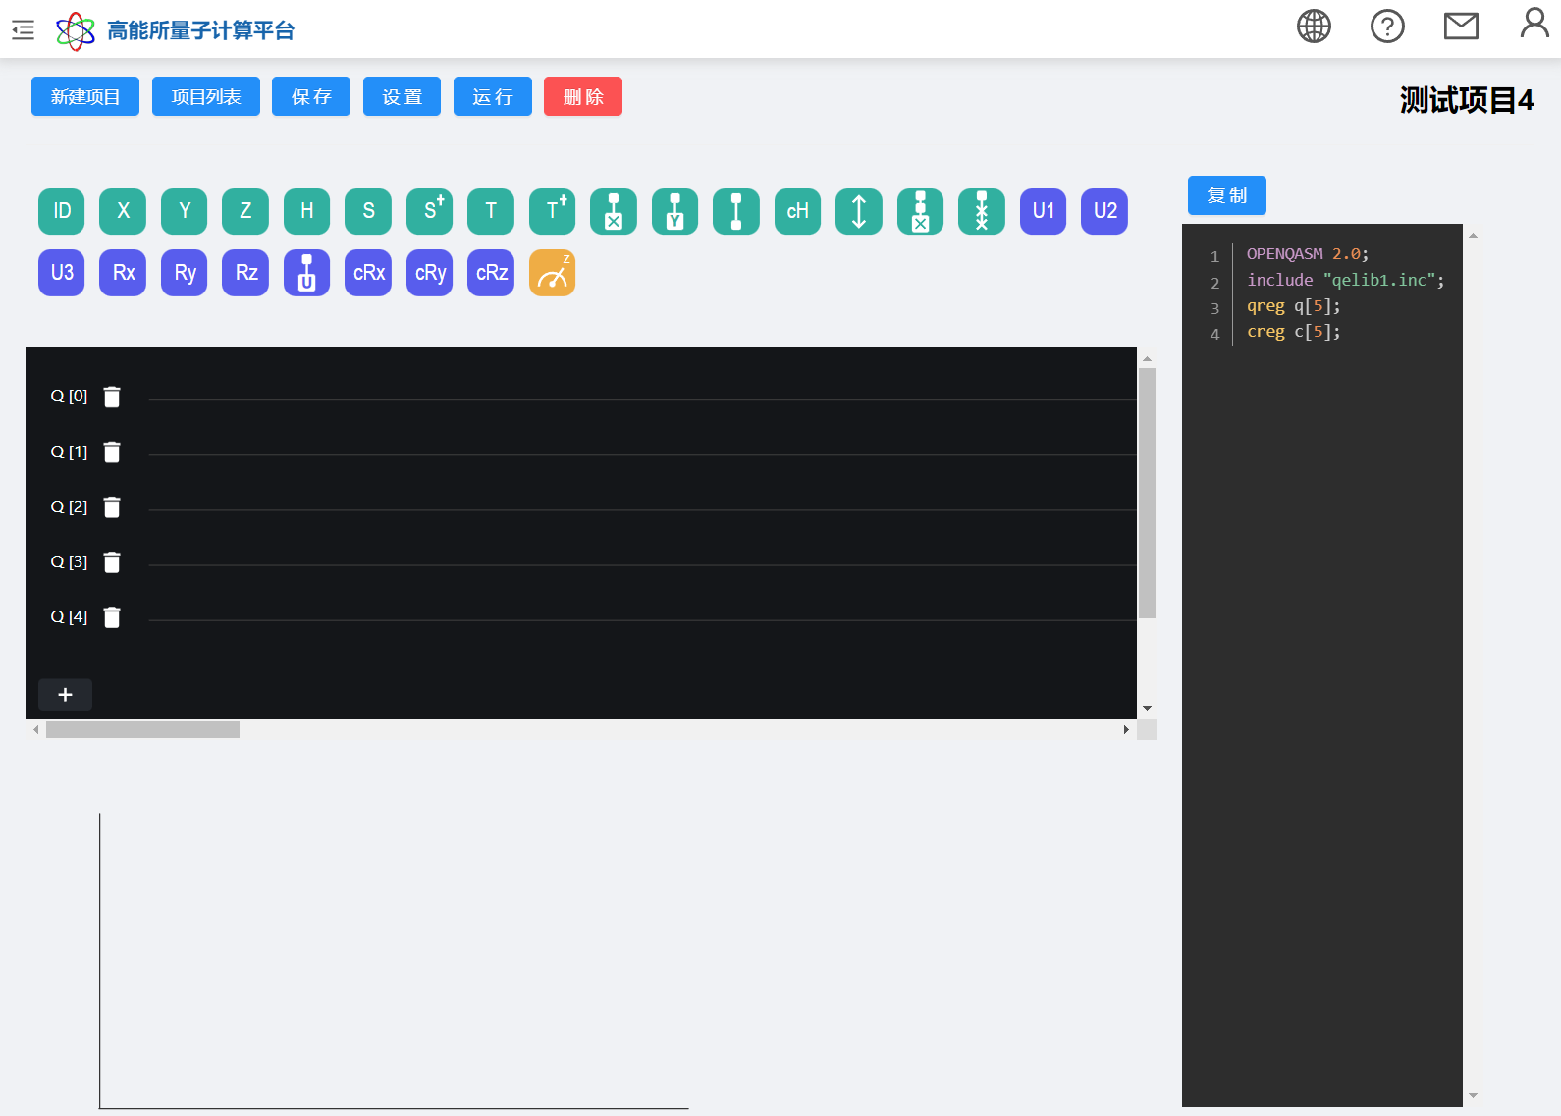Select the swap gate with arrows
This screenshot has width=1561, height=1116.
859,211
